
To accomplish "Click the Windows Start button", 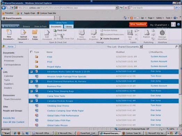I will coord(6,133).
